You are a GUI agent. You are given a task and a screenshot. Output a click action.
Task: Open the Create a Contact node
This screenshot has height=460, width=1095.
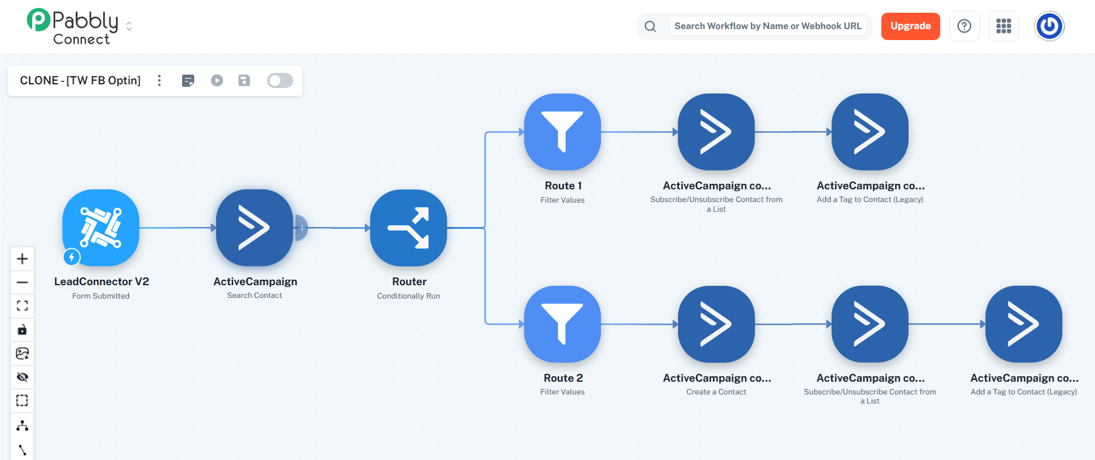716,324
